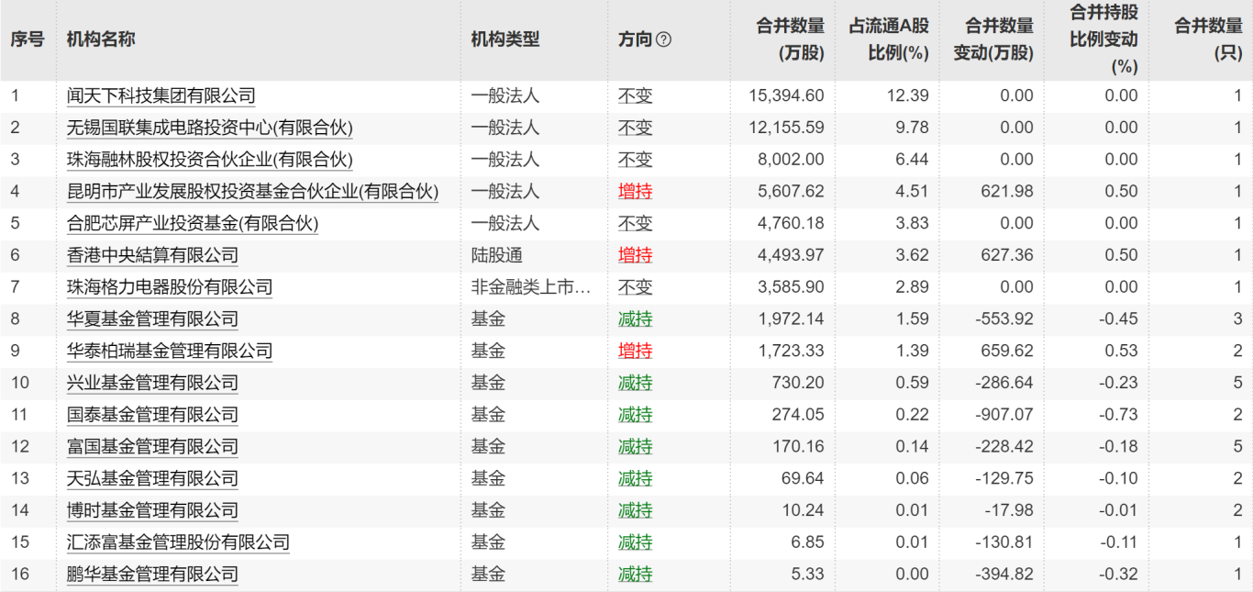Click the 合并持股比例变动(%) column header
The image size is (1253, 592).
click(1103, 39)
